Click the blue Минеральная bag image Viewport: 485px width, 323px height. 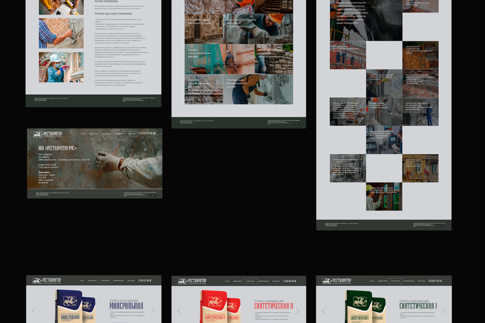pyautogui.click(x=75, y=306)
